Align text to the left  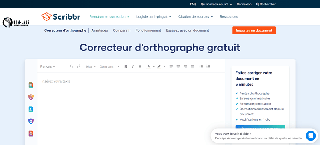pyautogui.click(x=171, y=66)
